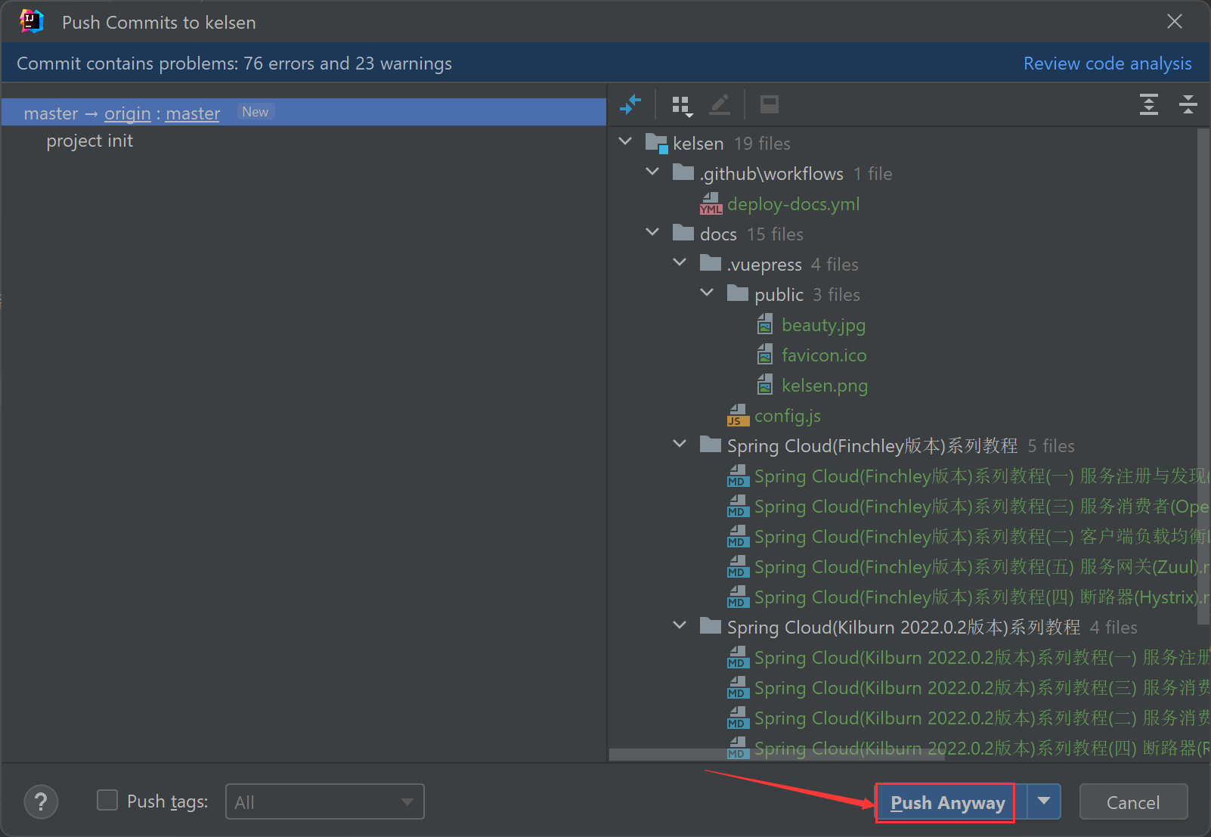
Task: Click the preview diff panel icon
Action: click(769, 104)
